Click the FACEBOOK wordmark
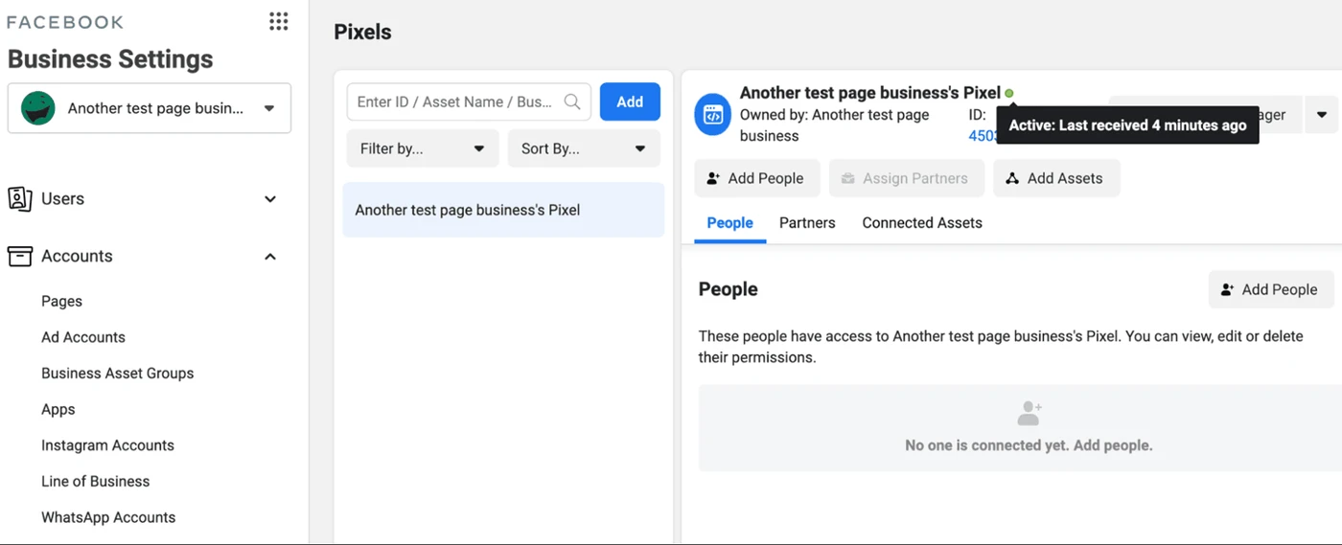Screen dimensions: 1342x545 coord(65,22)
